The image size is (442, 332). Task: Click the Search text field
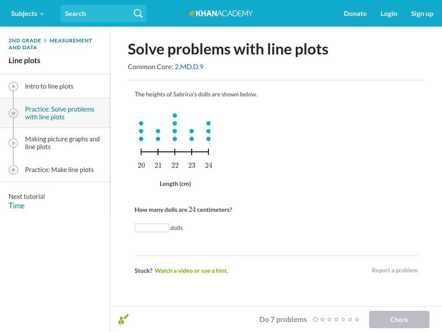point(97,13)
